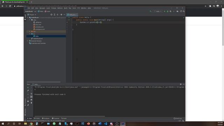Open the Project Structure dialog icon
This screenshot has width=224, height=126.
coord(177,11)
